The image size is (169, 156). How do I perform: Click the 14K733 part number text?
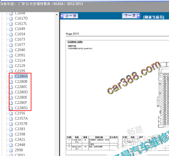(72, 46)
